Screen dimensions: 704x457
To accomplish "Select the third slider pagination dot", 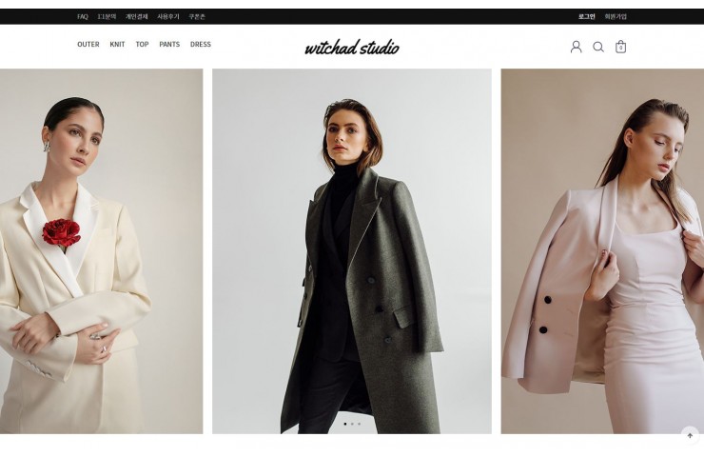I will [x=359, y=424].
